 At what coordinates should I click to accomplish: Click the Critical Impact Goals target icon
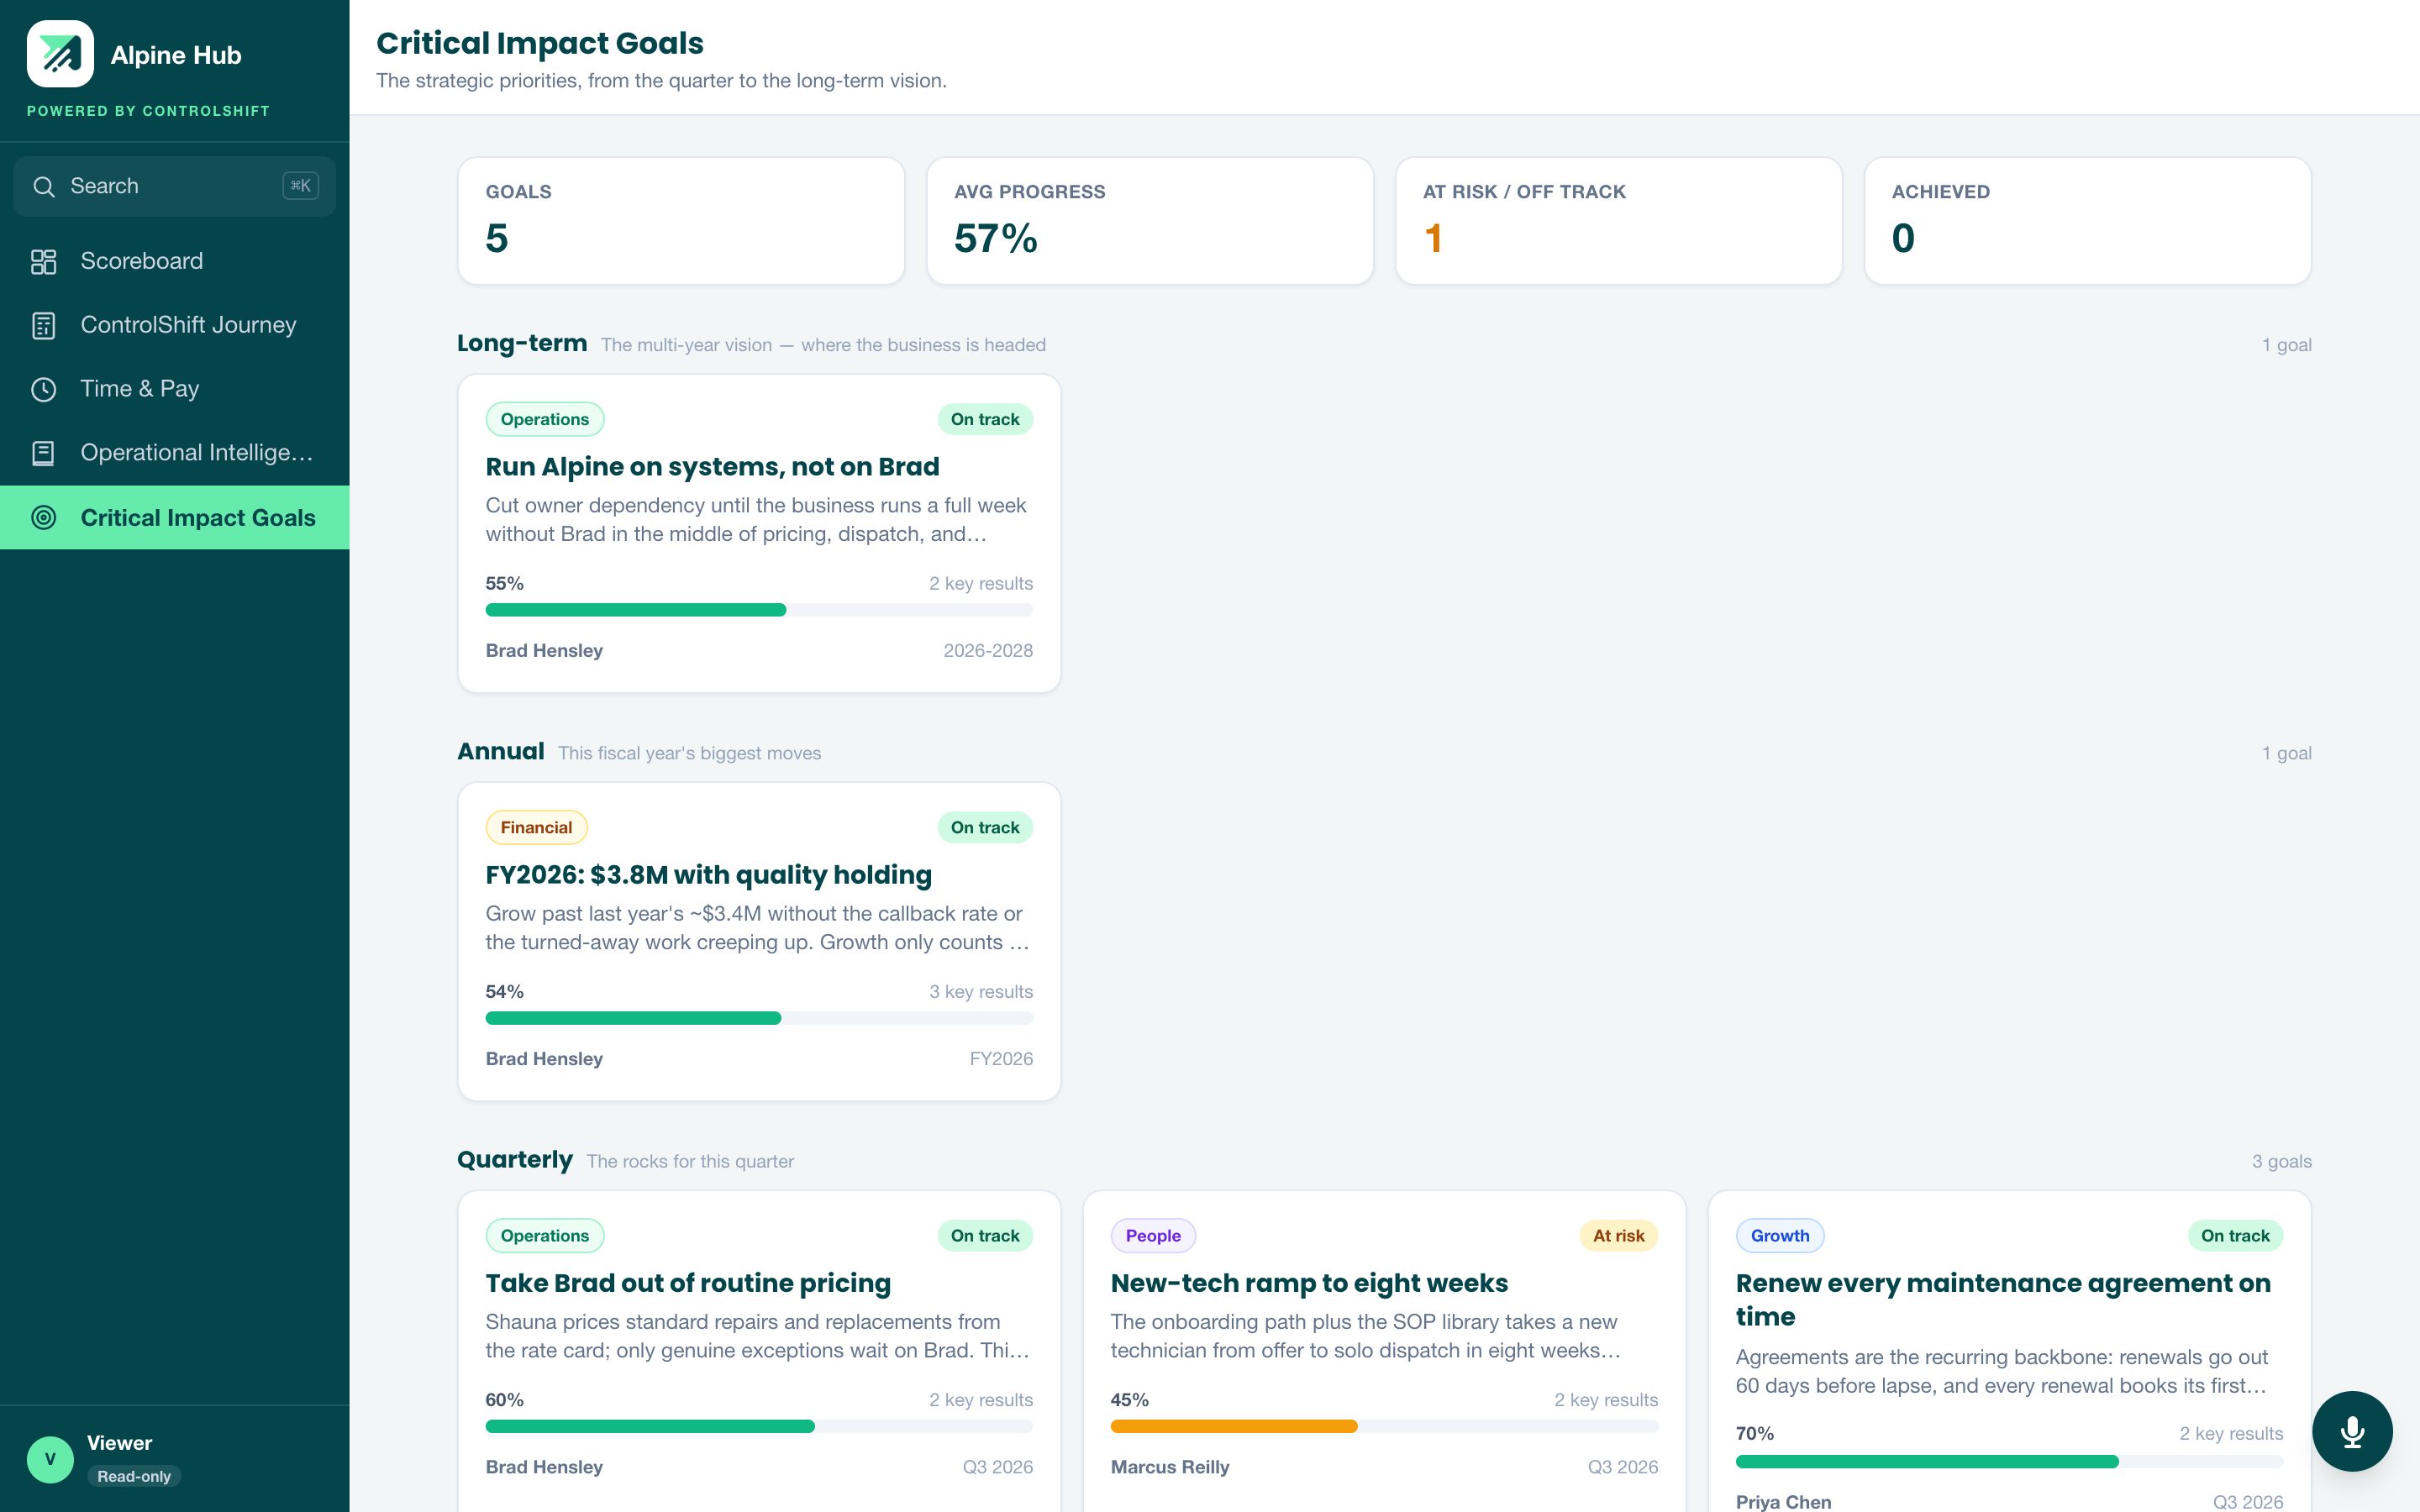click(43, 517)
